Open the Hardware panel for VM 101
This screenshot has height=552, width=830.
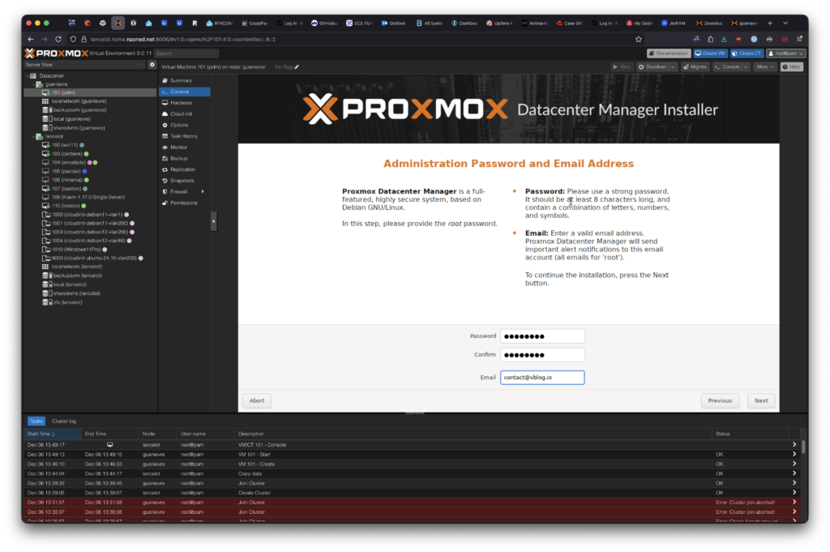[x=181, y=103]
